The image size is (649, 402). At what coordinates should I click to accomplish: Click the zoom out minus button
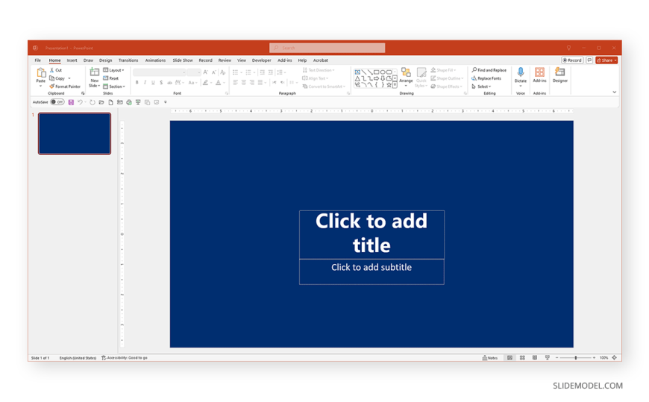coord(557,358)
